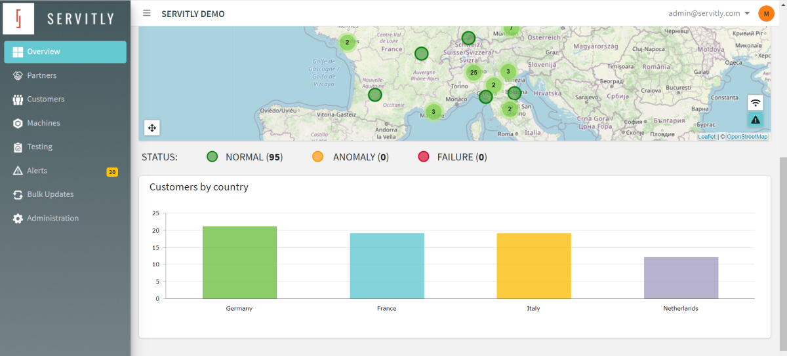Click the blue France bar

[387, 266]
